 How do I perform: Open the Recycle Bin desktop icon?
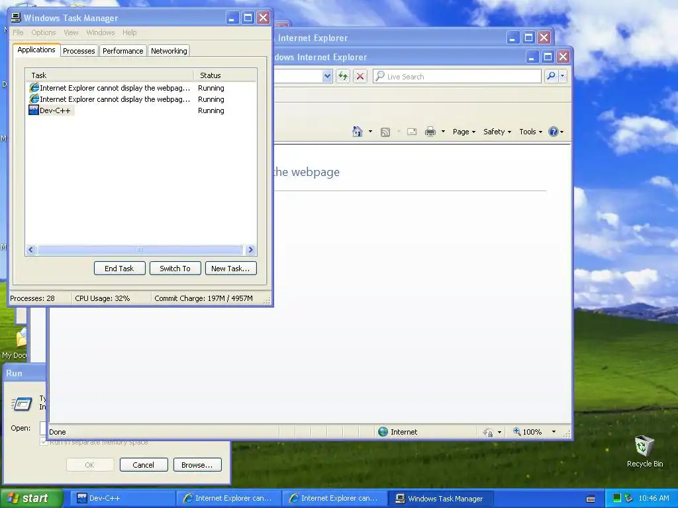644,452
